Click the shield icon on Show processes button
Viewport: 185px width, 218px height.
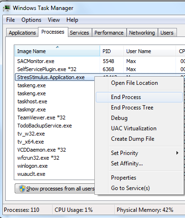coord(22,189)
